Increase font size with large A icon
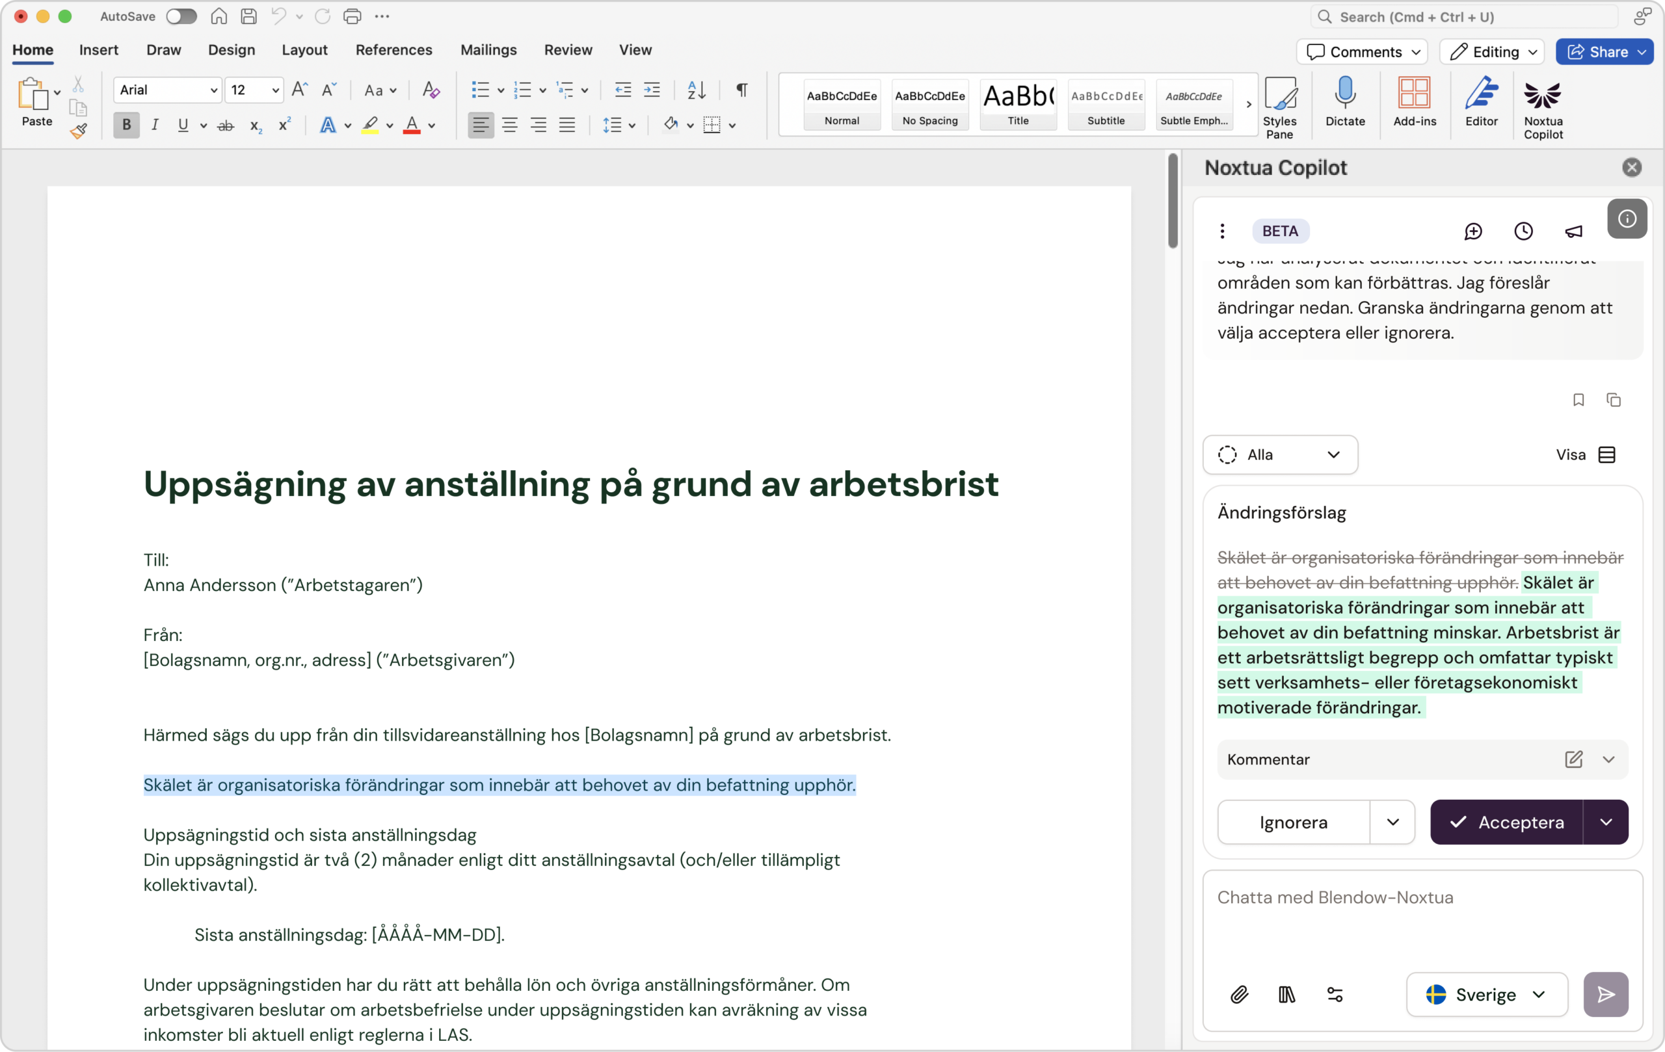The image size is (1665, 1052). [x=299, y=89]
